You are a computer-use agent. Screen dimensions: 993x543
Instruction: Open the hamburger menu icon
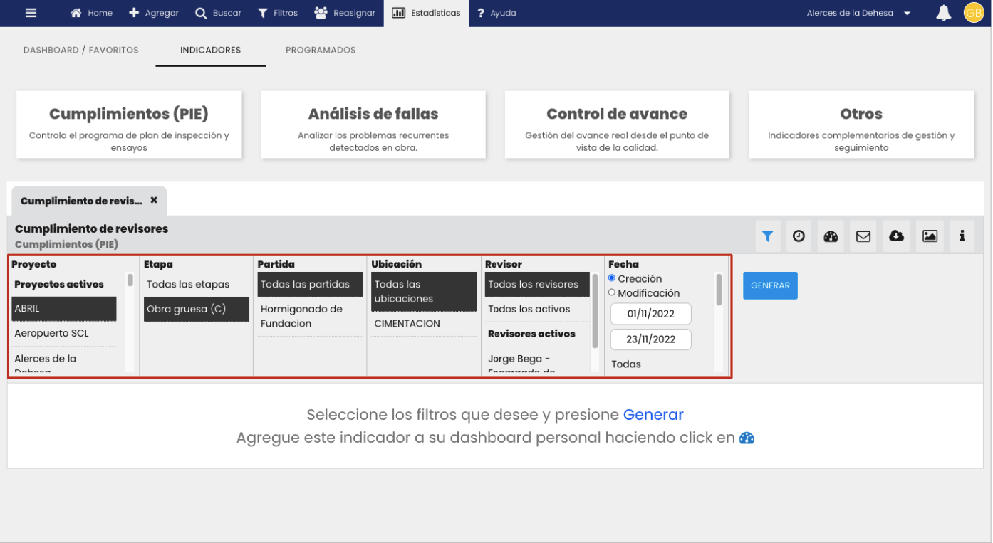coord(31,13)
